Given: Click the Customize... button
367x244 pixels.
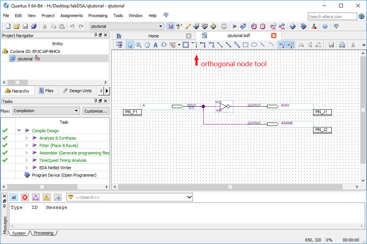Looking at the screenshot, I should tap(96, 111).
